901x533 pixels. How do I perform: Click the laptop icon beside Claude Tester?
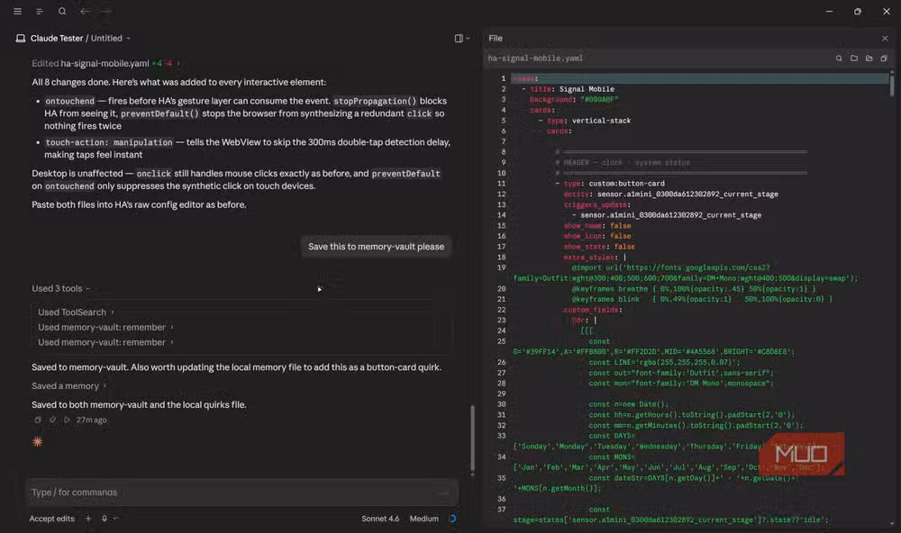click(x=21, y=38)
